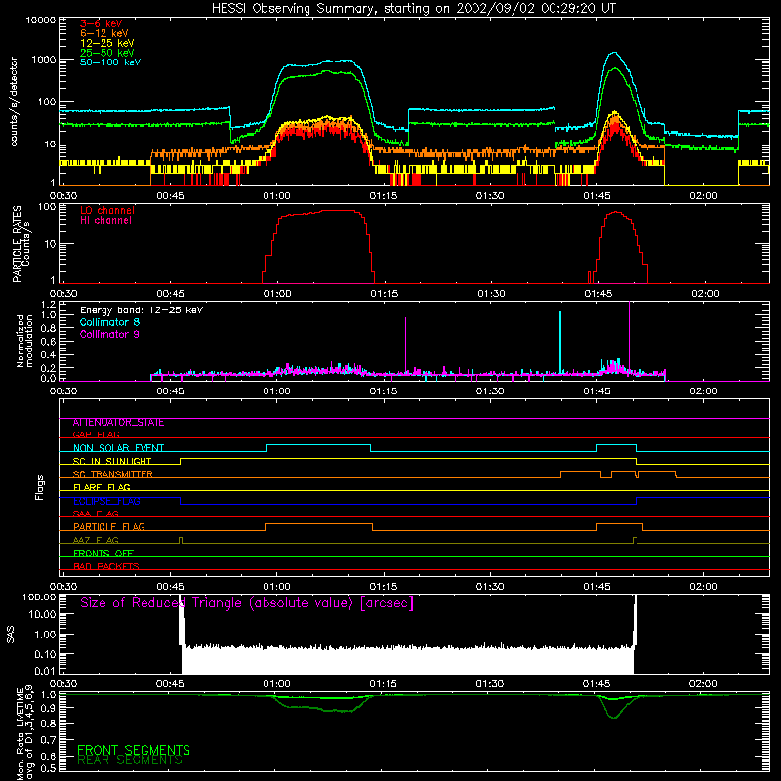Click the 1000 tick label on count-rate axis

(44, 61)
